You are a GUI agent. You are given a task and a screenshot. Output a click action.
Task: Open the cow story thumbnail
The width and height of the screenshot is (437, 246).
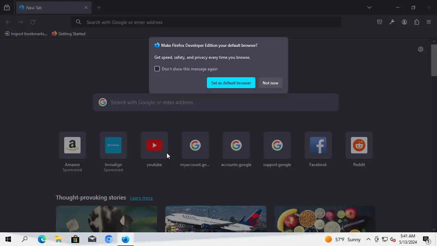(107, 219)
